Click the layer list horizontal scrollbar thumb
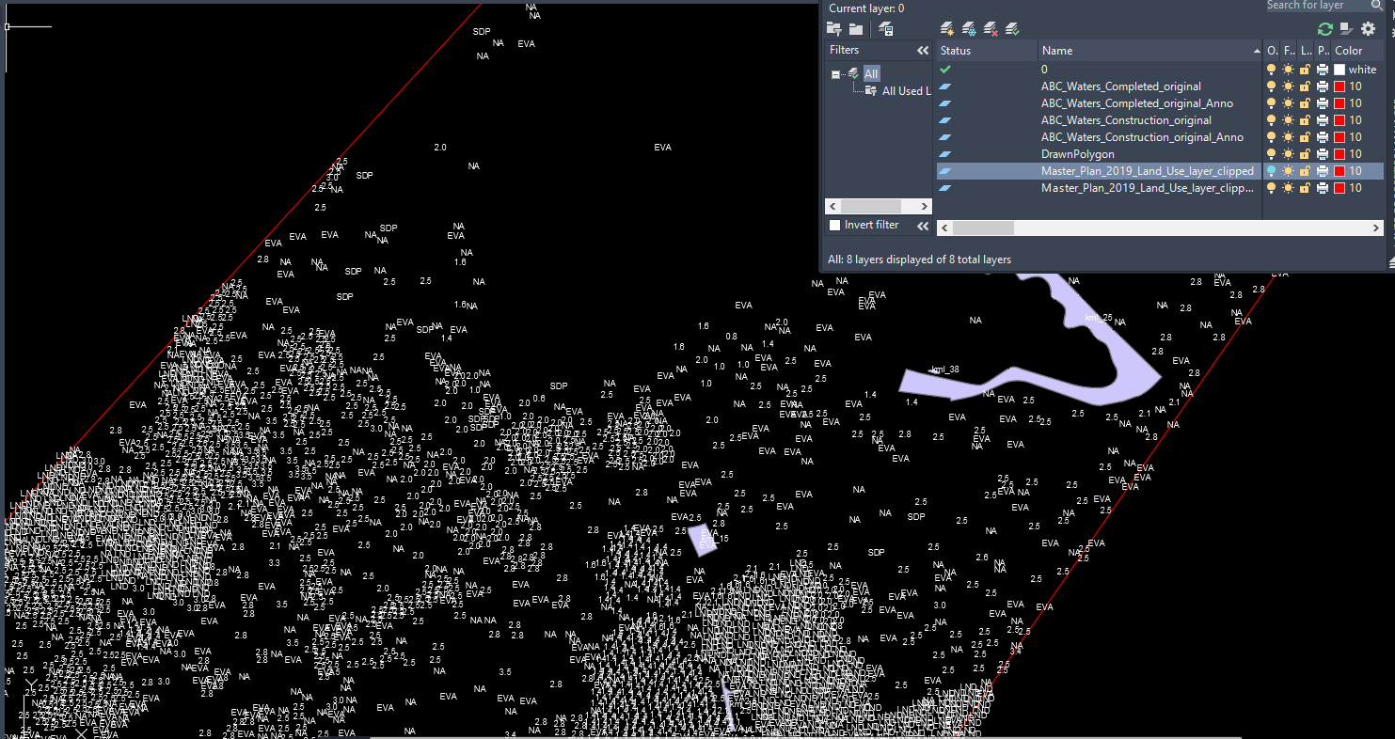1395x739 pixels. pos(984,228)
